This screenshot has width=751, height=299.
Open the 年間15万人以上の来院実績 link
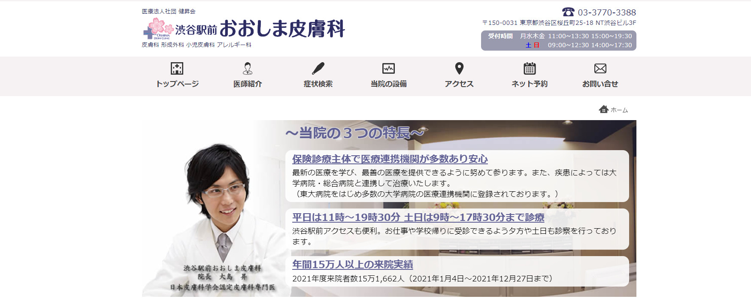[352, 265]
